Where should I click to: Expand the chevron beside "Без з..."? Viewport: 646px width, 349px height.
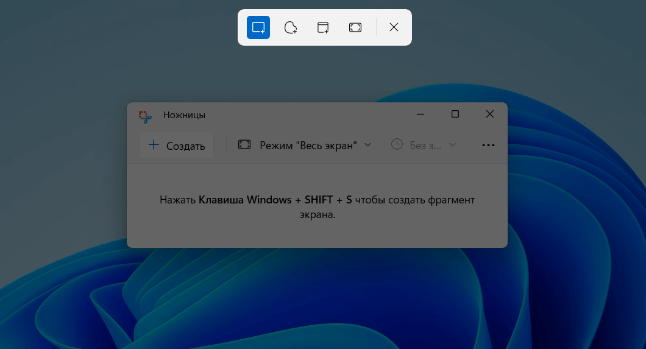tap(452, 145)
